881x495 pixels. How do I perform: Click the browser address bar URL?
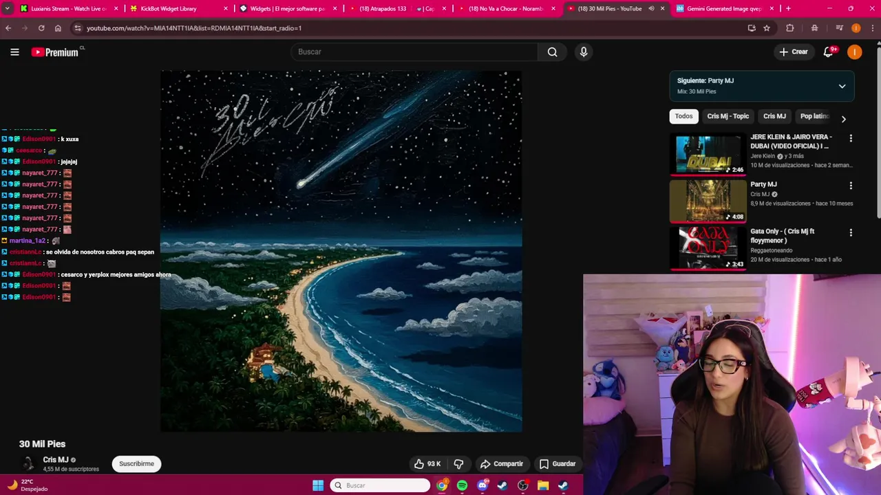(194, 28)
